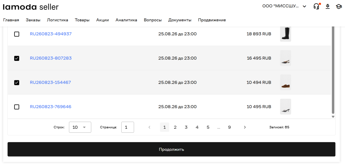
Task: Click the slingback shoe thumbnail for RU260823-807283
Action: [286, 58]
